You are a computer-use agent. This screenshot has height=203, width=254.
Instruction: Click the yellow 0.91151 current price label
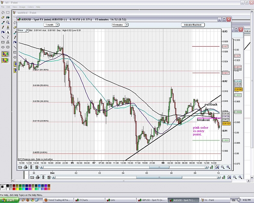(x=226, y=124)
